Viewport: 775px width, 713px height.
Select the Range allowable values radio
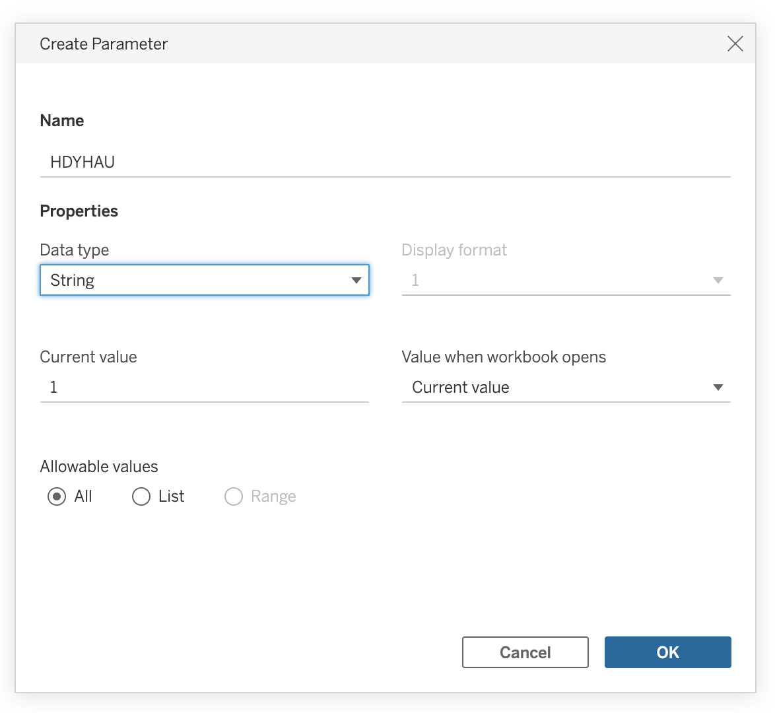234,496
